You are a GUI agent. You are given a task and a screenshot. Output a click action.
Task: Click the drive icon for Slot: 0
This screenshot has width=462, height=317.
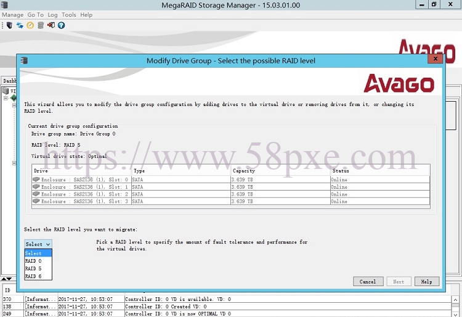click(36, 179)
